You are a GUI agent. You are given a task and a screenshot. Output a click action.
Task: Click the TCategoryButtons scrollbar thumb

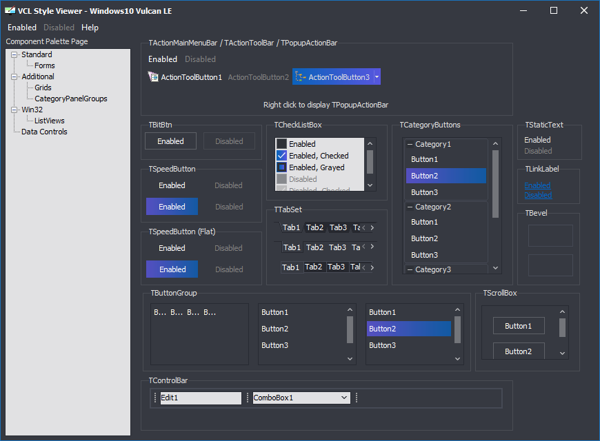point(496,184)
